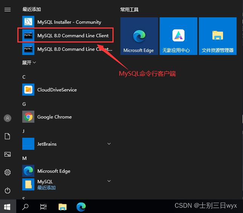Viewport: 243px width, 213px height.
Task: Click the CloudDriveService label text
Action: pos(57,90)
